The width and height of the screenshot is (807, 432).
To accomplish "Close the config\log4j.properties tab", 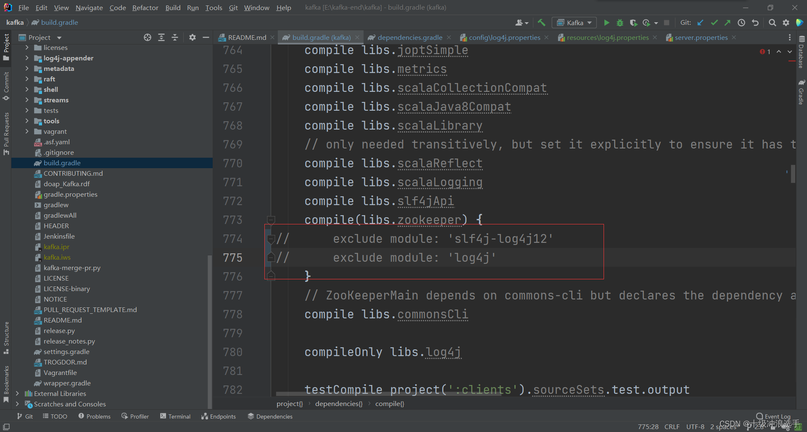I will click(x=546, y=37).
